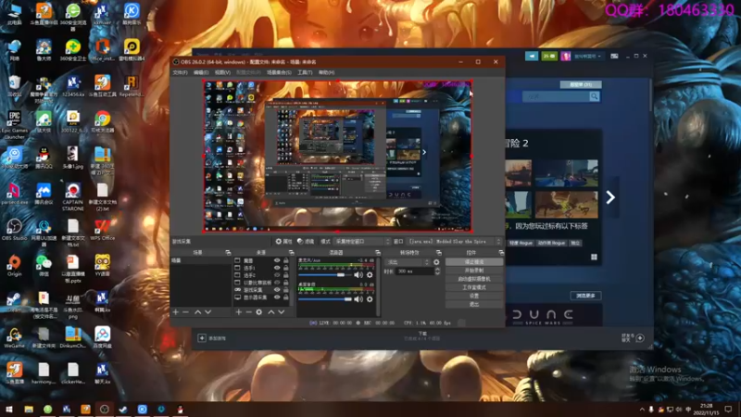Screen dimensions: 741x417
Task: Toggle visibility of 选手1 source
Action: point(277,268)
